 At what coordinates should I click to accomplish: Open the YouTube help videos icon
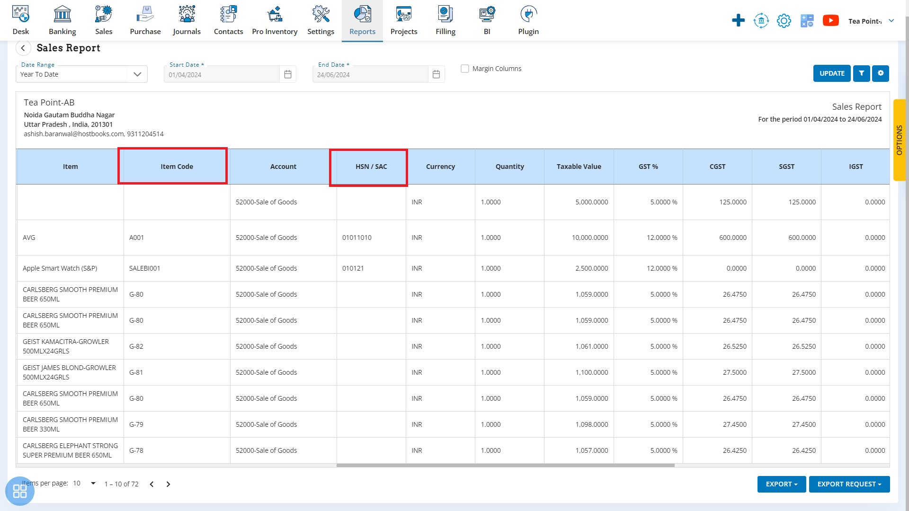coord(830,20)
